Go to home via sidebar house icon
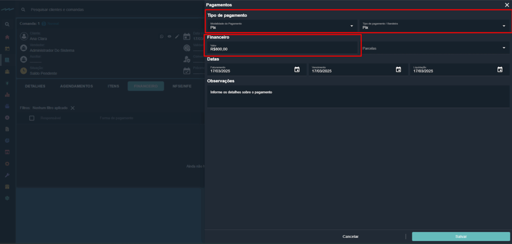This screenshot has width=512, height=244. pos(7,37)
